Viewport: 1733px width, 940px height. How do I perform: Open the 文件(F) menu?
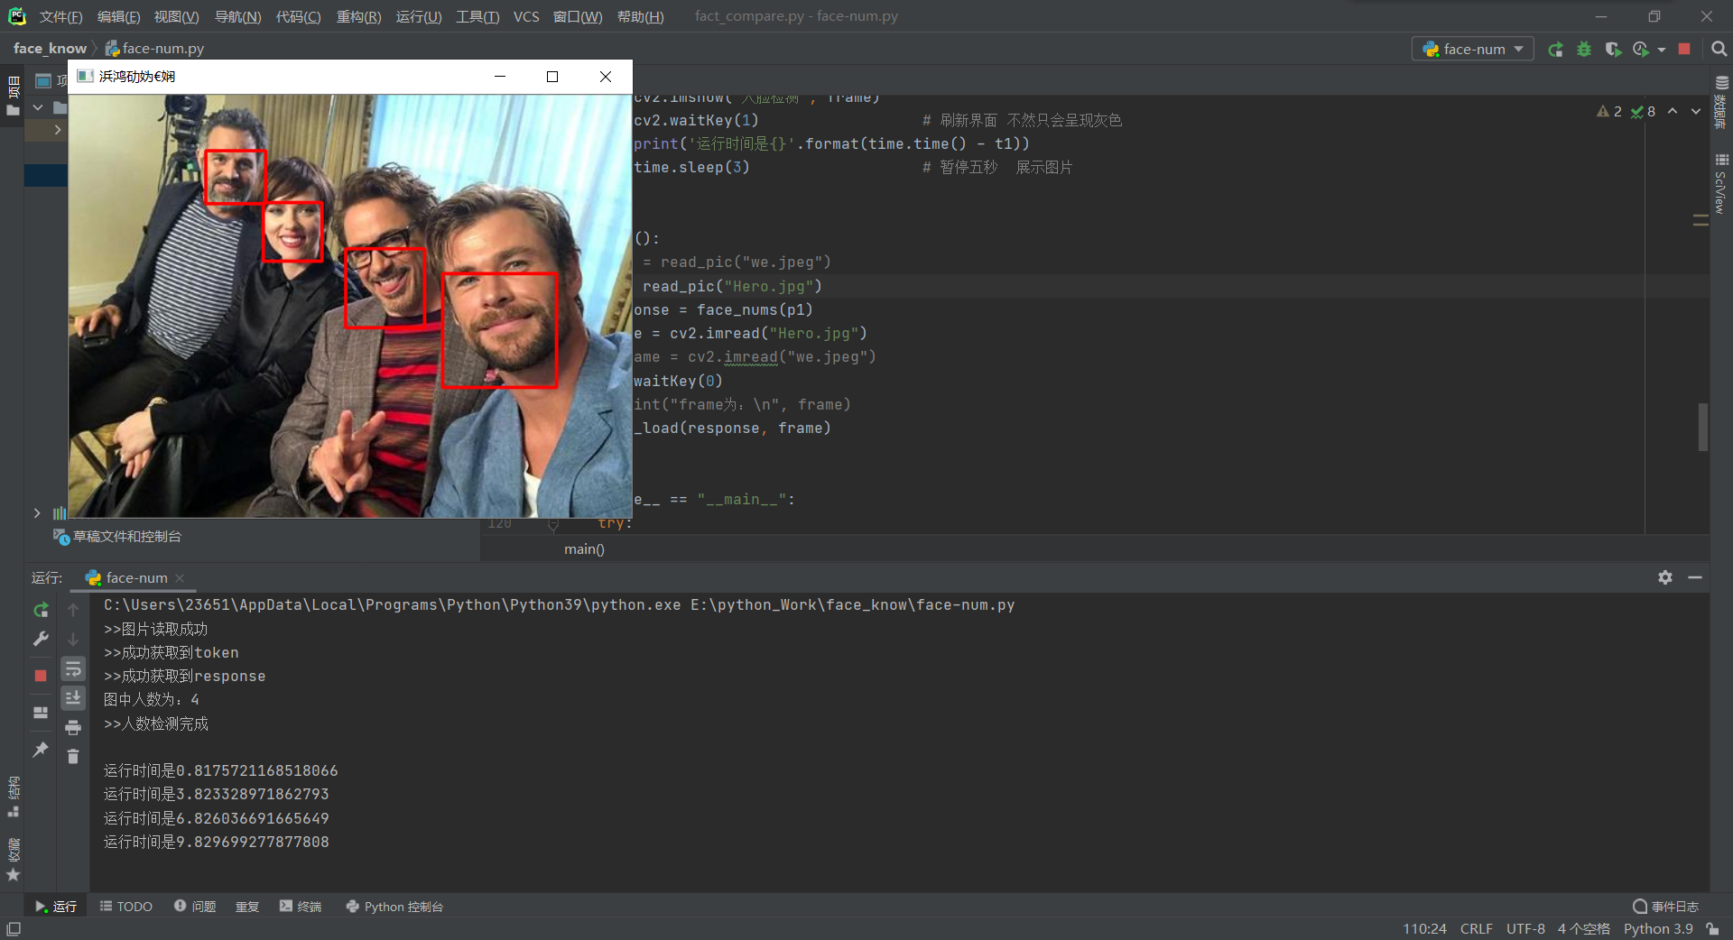pos(60,16)
